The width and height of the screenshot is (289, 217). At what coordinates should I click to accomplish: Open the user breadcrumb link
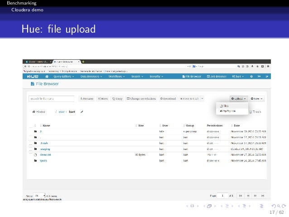pyautogui.click(x=62, y=112)
